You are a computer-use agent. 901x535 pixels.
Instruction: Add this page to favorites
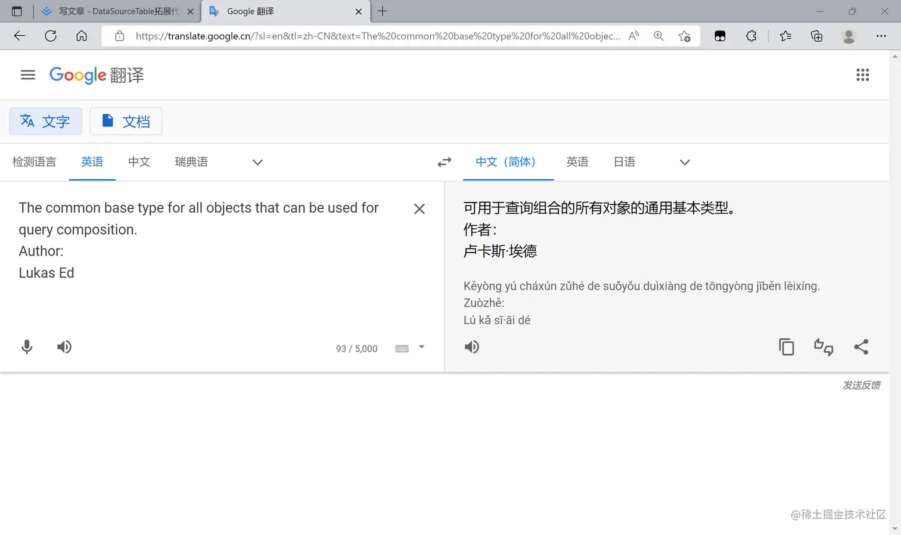685,36
